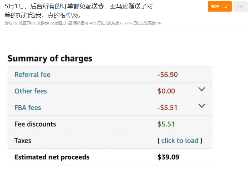Expand the Other fees chevron
250x170 pixels.
pyautogui.click(x=202, y=89)
